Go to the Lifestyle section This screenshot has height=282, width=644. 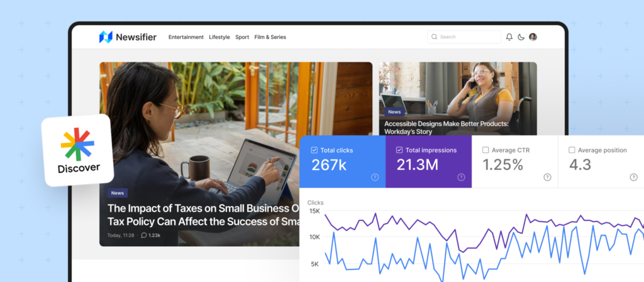coord(219,37)
